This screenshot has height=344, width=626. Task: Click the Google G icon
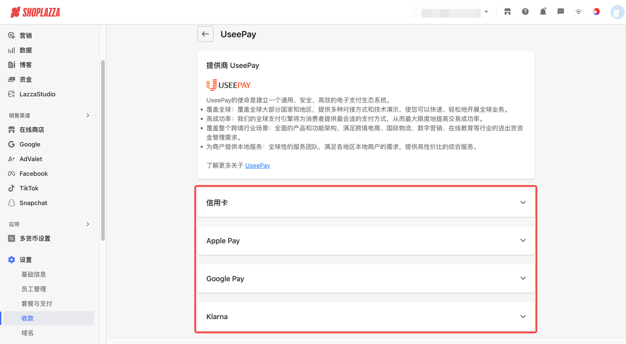pyautogui.click(x=12, y=144)
